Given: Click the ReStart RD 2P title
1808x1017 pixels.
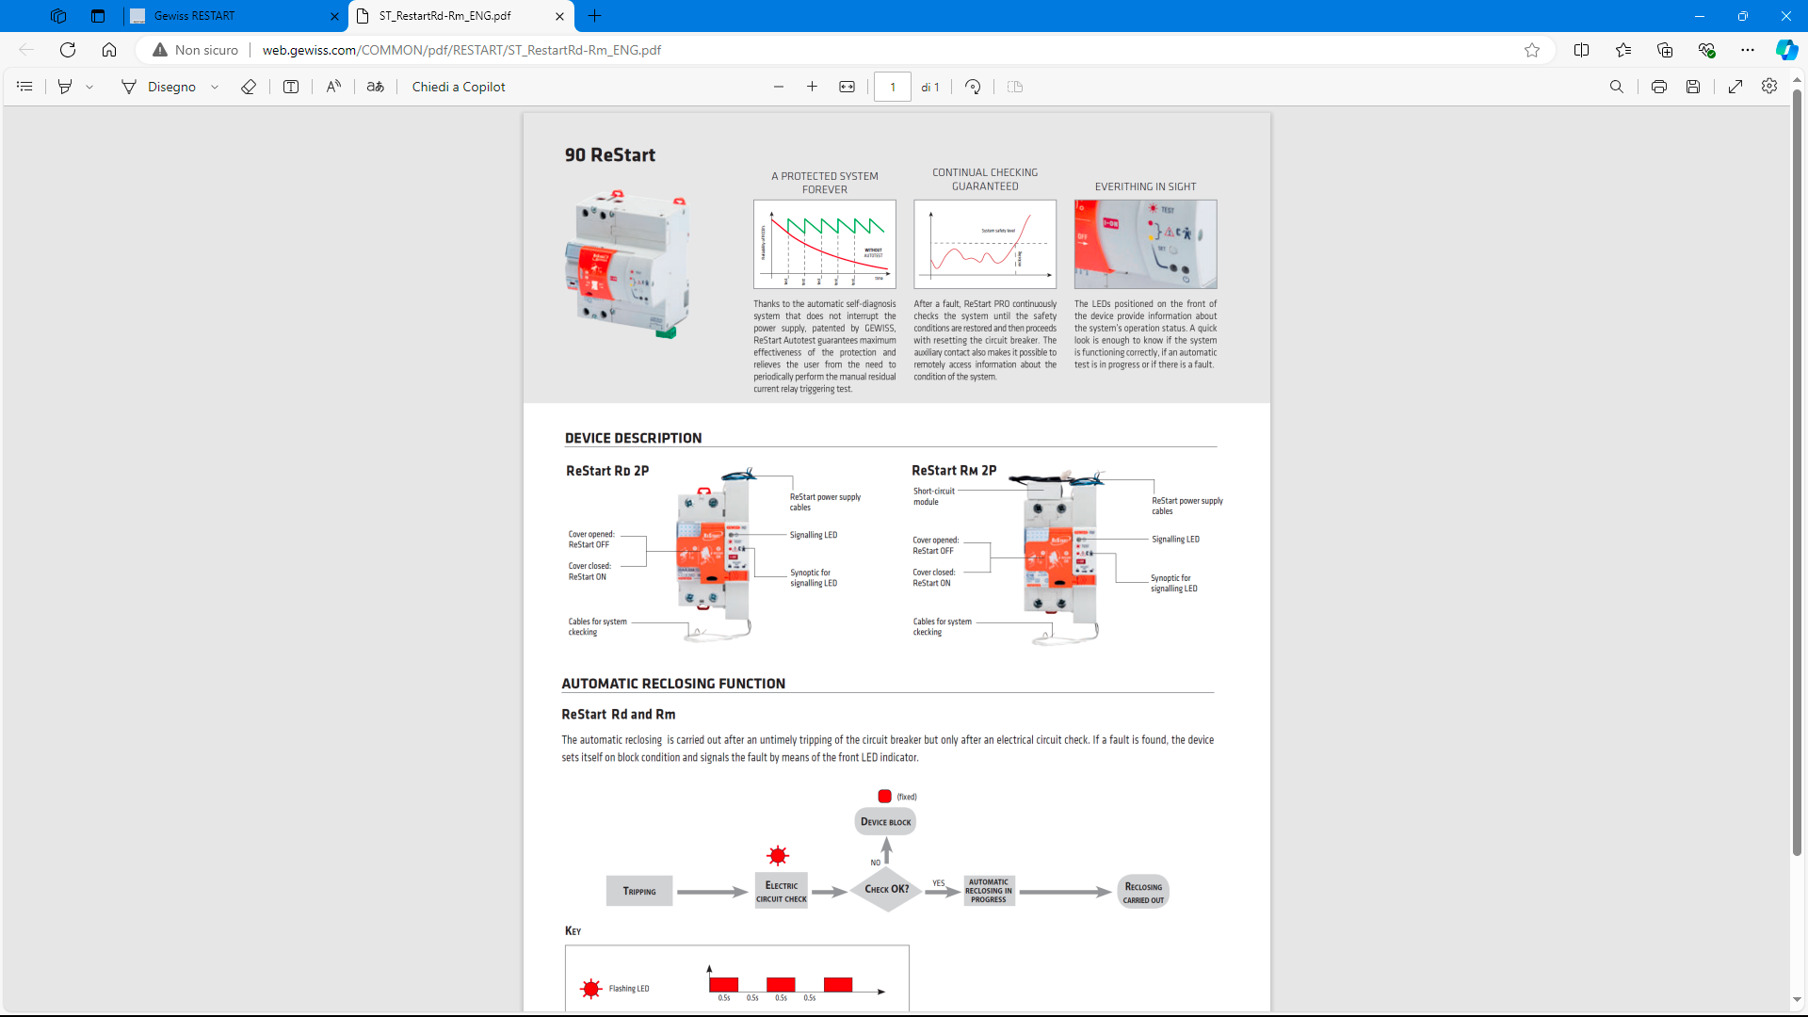Looking at the screenshot, I should (607, 471).
